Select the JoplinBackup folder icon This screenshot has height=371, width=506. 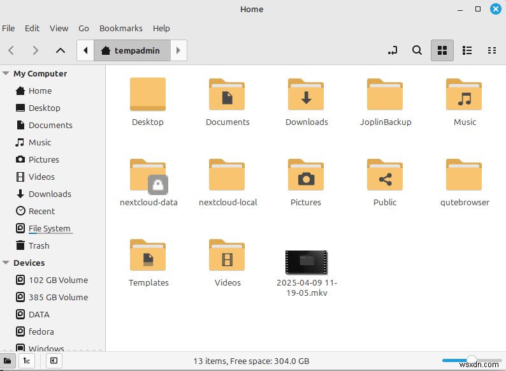pos(385,94)
